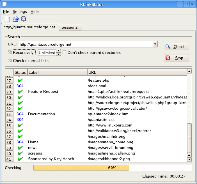The width and height of the screenshot is (197, 184).
Task: Click the New Link Check document icon
Action: 7,19
